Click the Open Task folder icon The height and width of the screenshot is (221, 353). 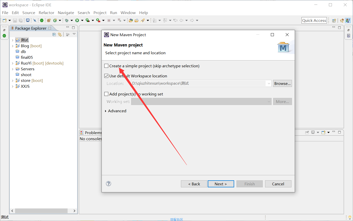[x=136, y=20]
